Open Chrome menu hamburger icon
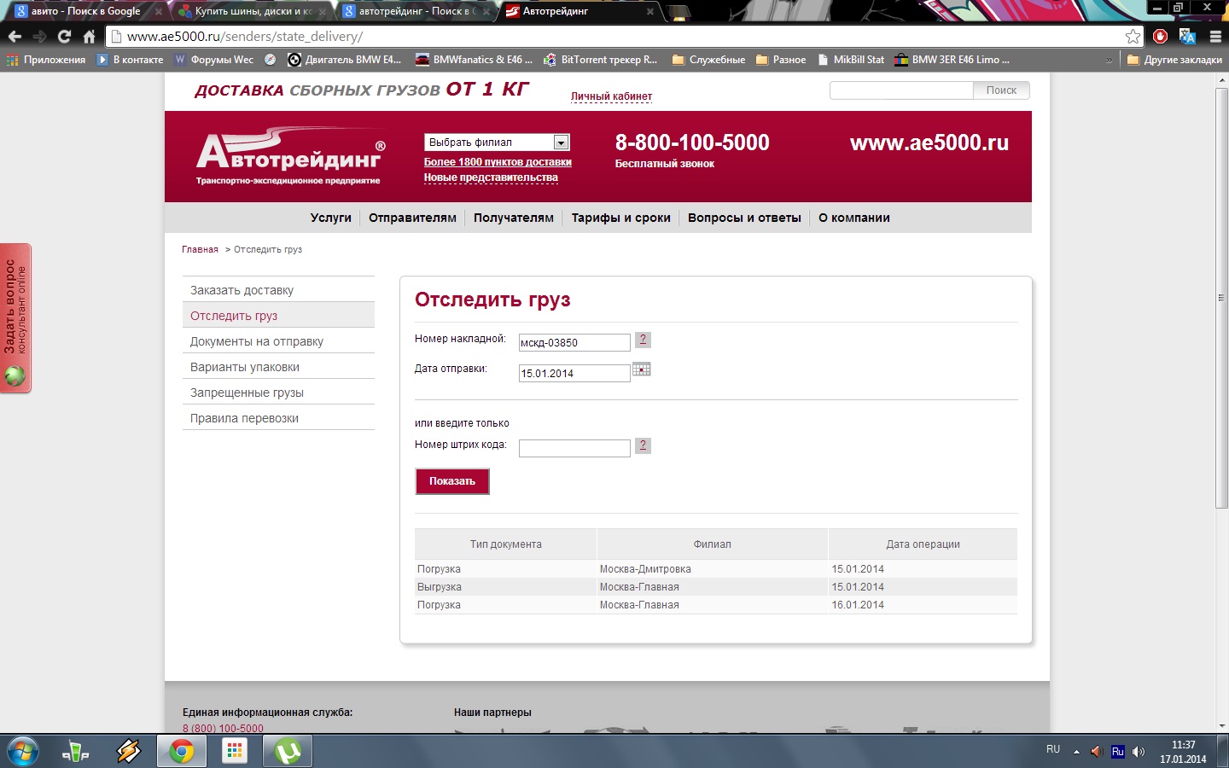1229x768 pixels. [1215, 37]
